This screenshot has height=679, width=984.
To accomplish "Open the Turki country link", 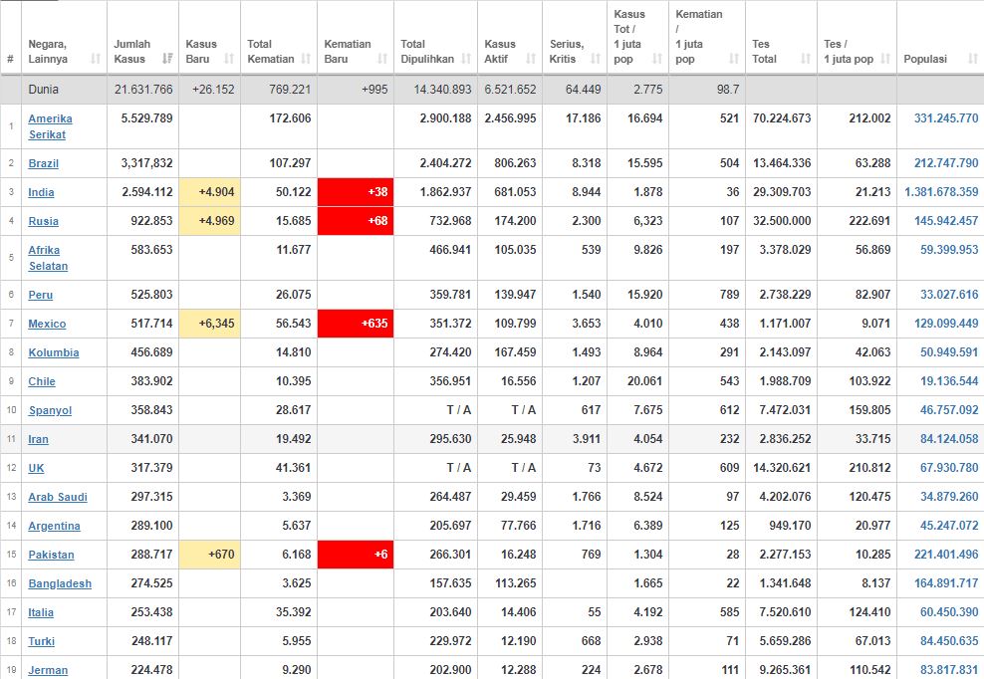I will (42, 641).
